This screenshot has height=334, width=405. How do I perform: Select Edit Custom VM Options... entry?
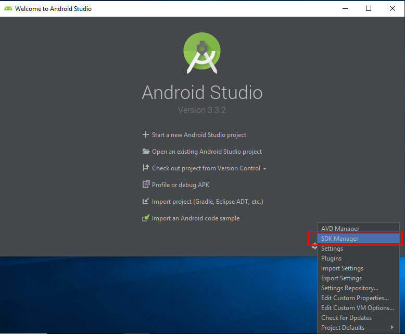coord(358,308)
